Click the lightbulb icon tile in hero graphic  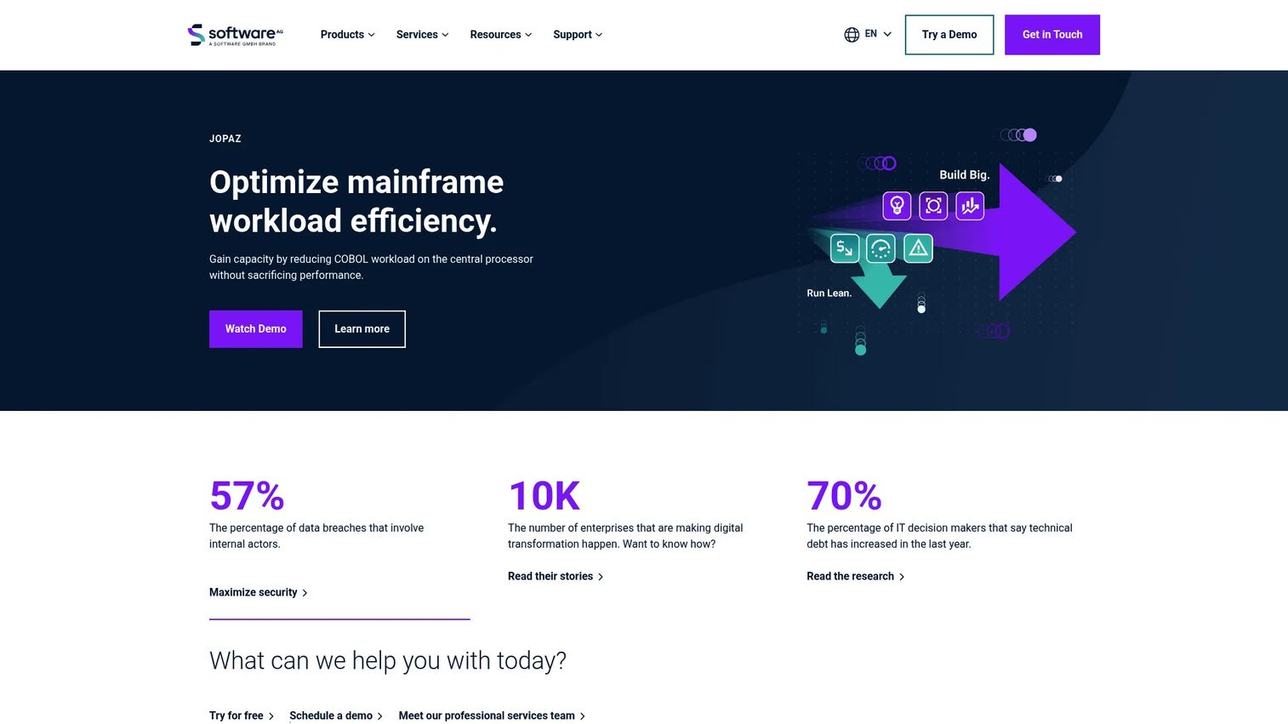(x=897, y=206)
